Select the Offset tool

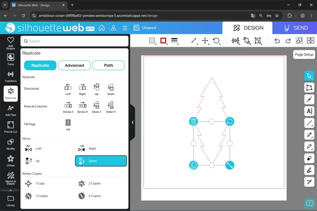coord(11,161)
